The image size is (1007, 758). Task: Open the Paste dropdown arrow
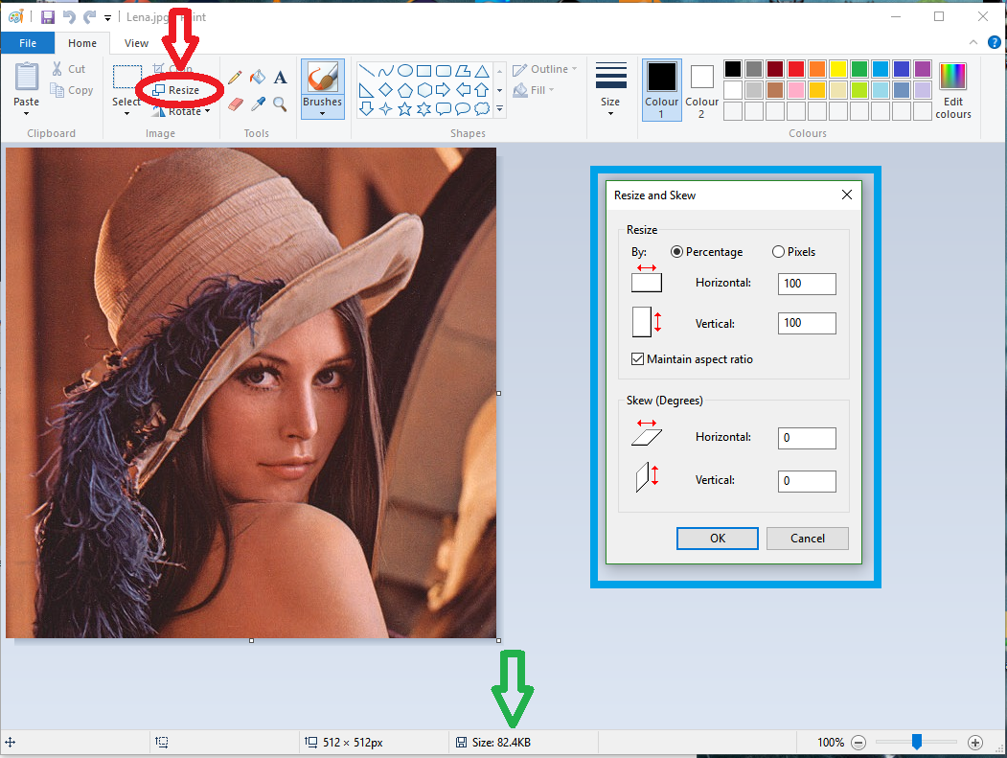pos(27,113)
